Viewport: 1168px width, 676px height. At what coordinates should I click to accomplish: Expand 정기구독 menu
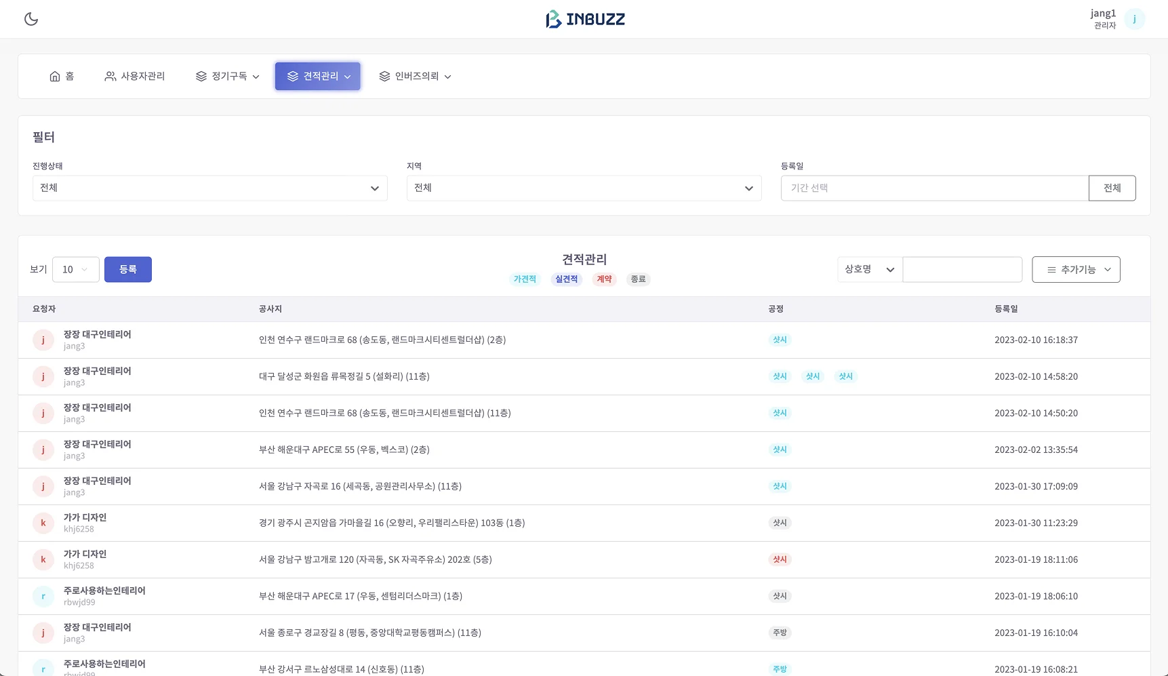pos(228,77)
